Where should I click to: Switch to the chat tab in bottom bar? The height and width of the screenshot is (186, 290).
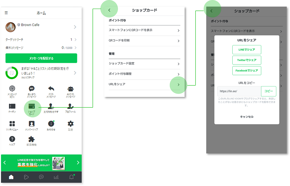pos(41,177)
